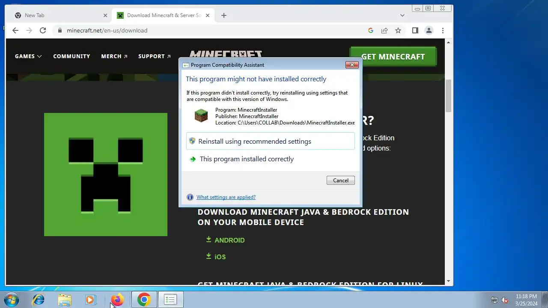Viewport: 548px width, 308px height.
Task: Close the Program Compatibility Assistant dialog
Action: click(352, 65)
